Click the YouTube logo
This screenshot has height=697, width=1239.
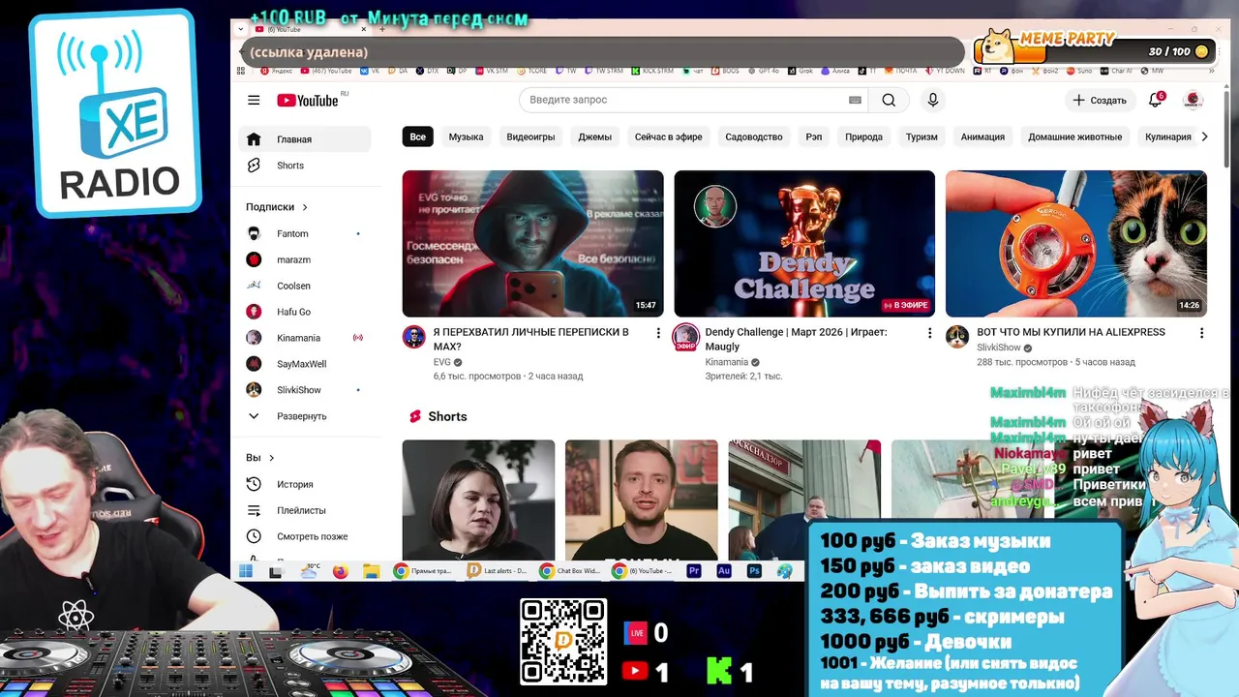(308, 101)
